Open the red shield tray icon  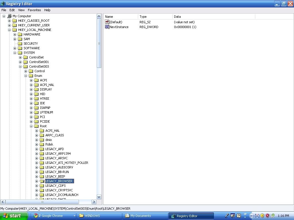[268, 216]
